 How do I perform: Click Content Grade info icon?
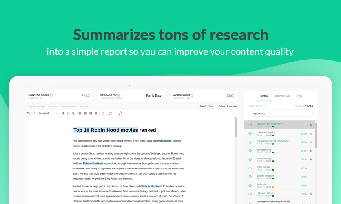(x=51, y=95)
